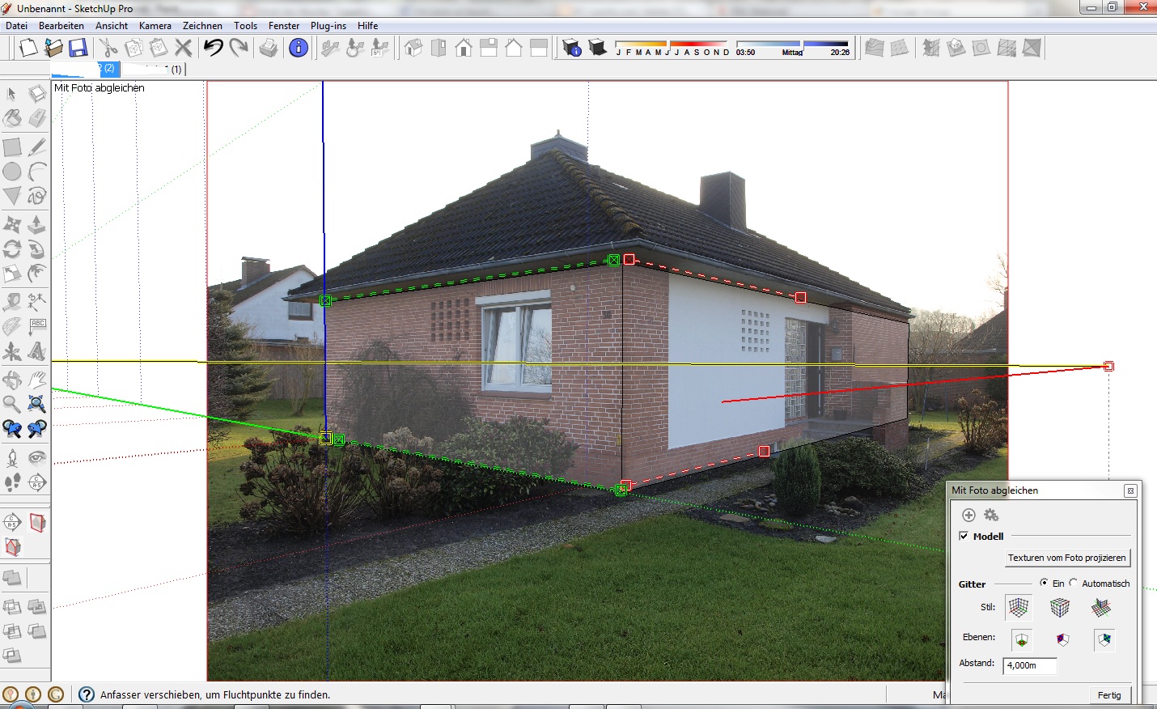
Task: Open Model Info blue icon
Action: pos(299,48)
